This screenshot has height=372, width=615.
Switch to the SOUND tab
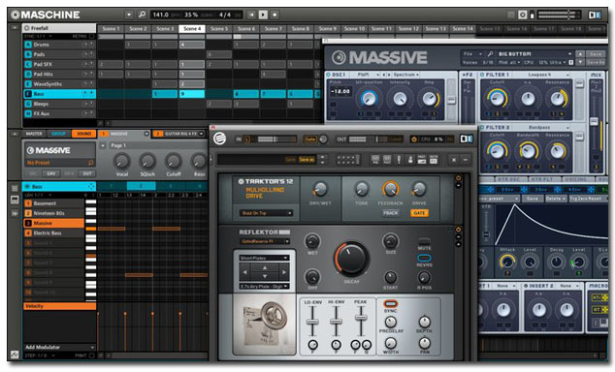(x=83, y=134)
